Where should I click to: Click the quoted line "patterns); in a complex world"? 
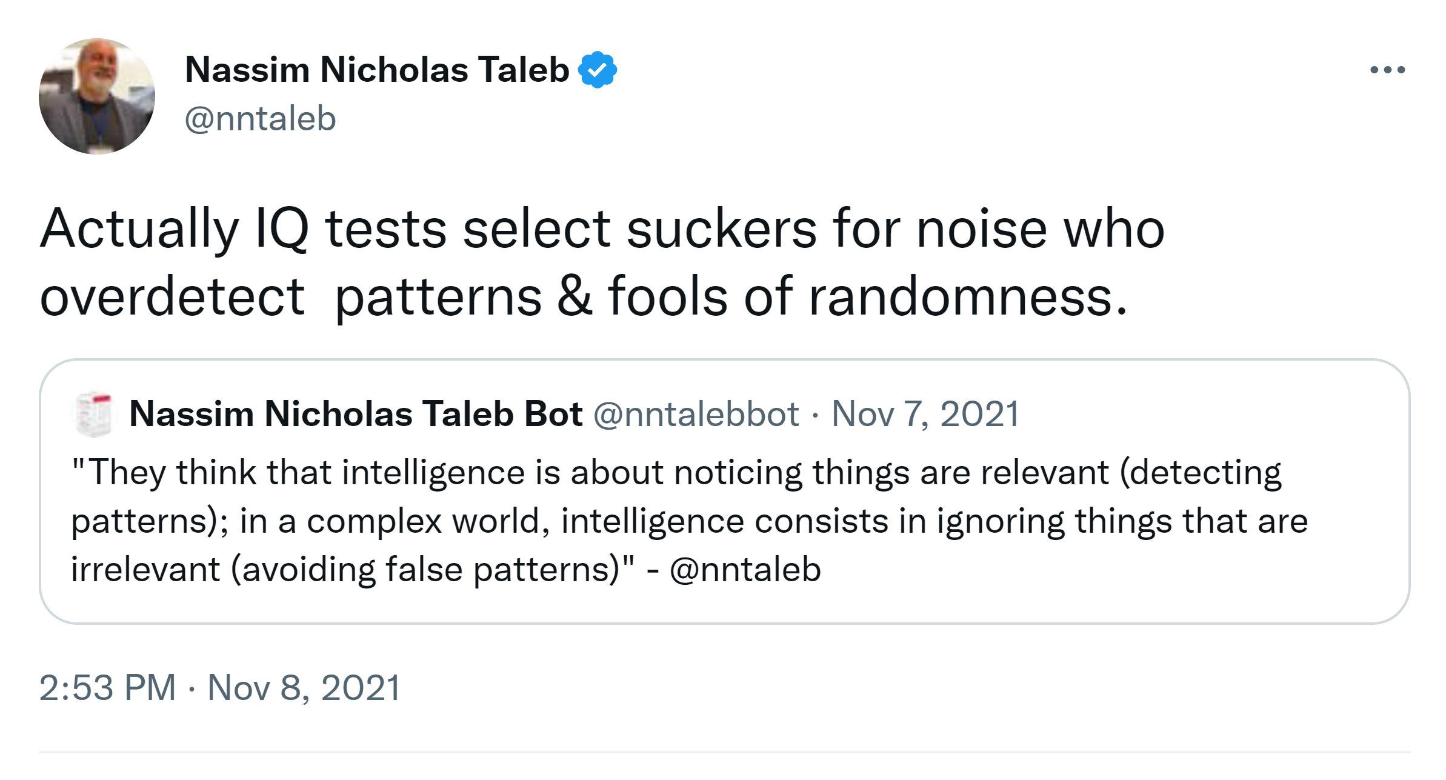689,521
